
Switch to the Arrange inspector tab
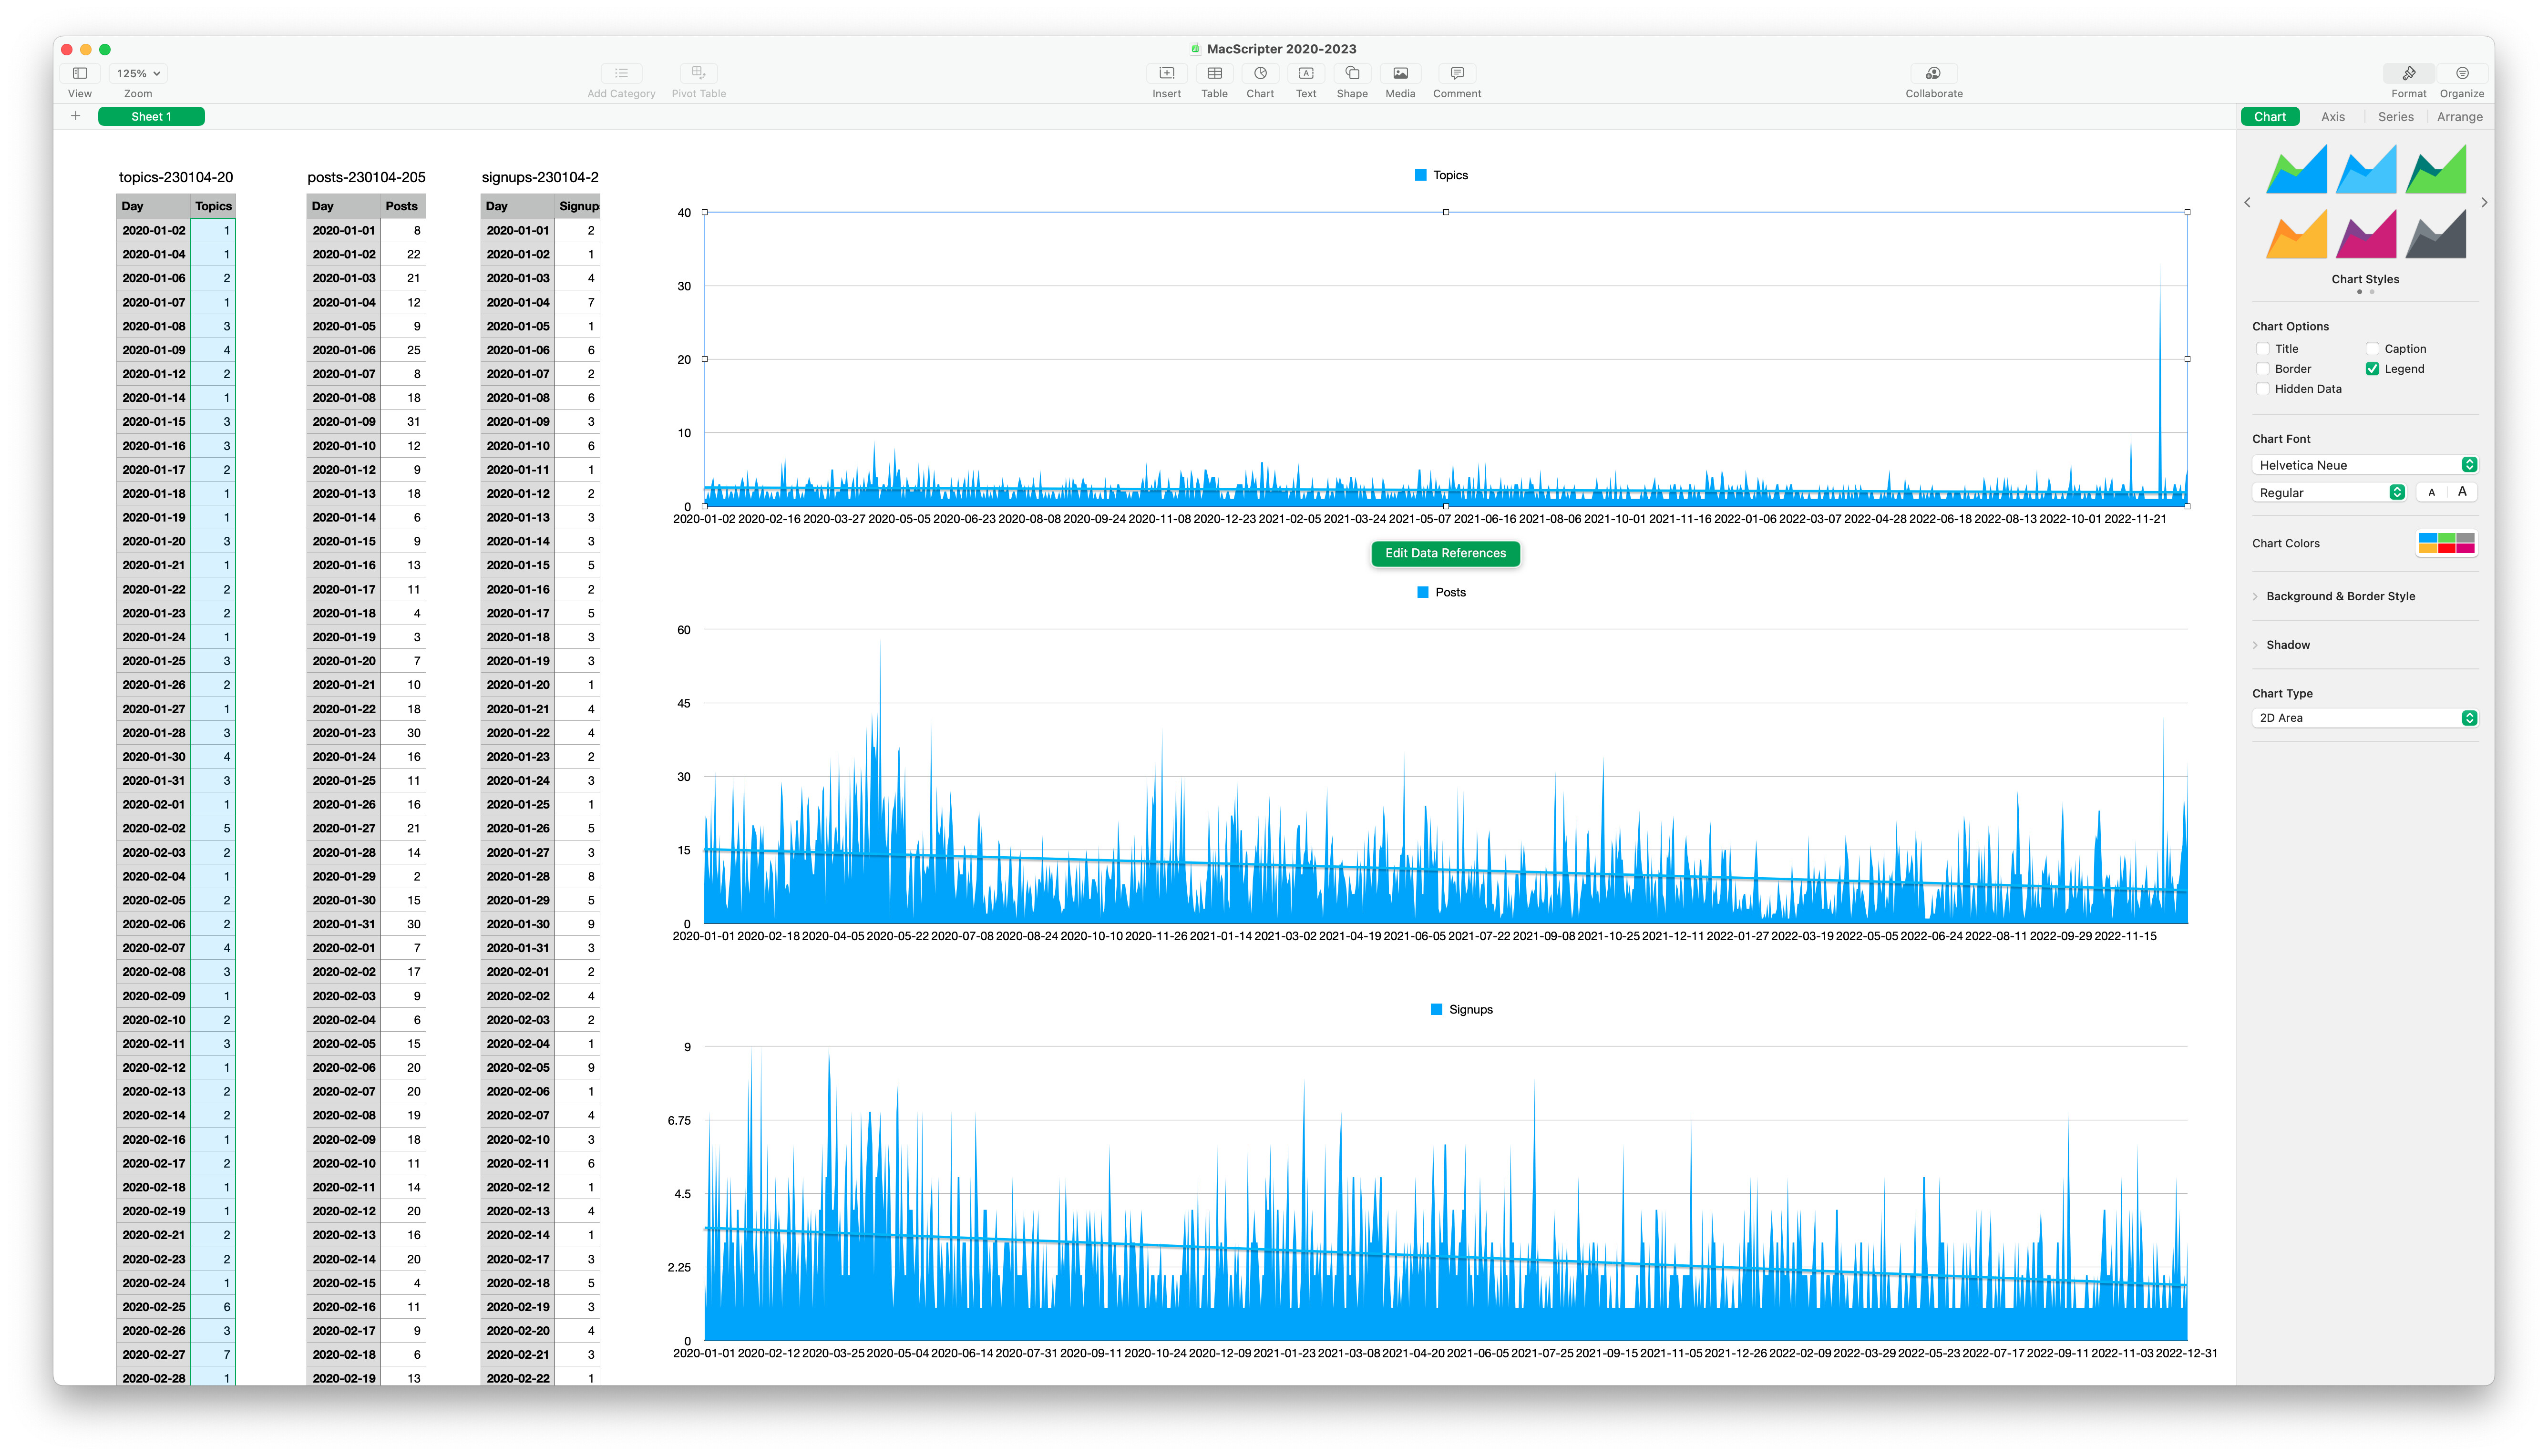2459,116
